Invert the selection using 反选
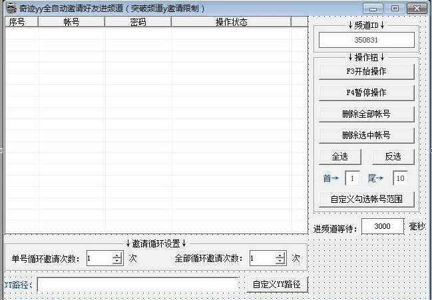This screenshot has width=432, height=300. [x=393, y=156]
